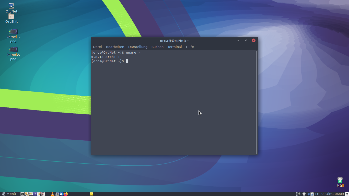
Task: Click the uname -r command text
Action: click(x=134, y=52)
